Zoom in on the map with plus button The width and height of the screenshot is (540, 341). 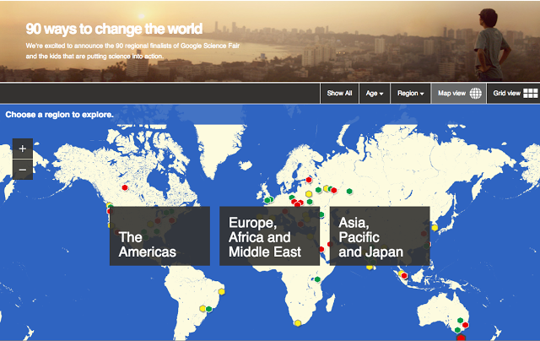(x=23, y=149)
